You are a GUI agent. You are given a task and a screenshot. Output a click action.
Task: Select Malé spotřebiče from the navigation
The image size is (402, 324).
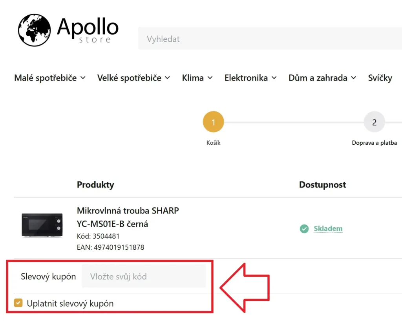click(50, 78)
